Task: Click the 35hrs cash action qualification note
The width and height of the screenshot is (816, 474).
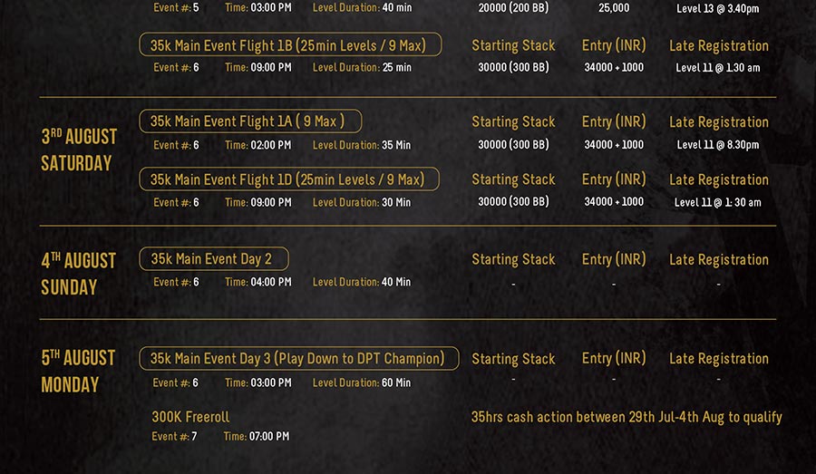Action: [x=627, y=417]
